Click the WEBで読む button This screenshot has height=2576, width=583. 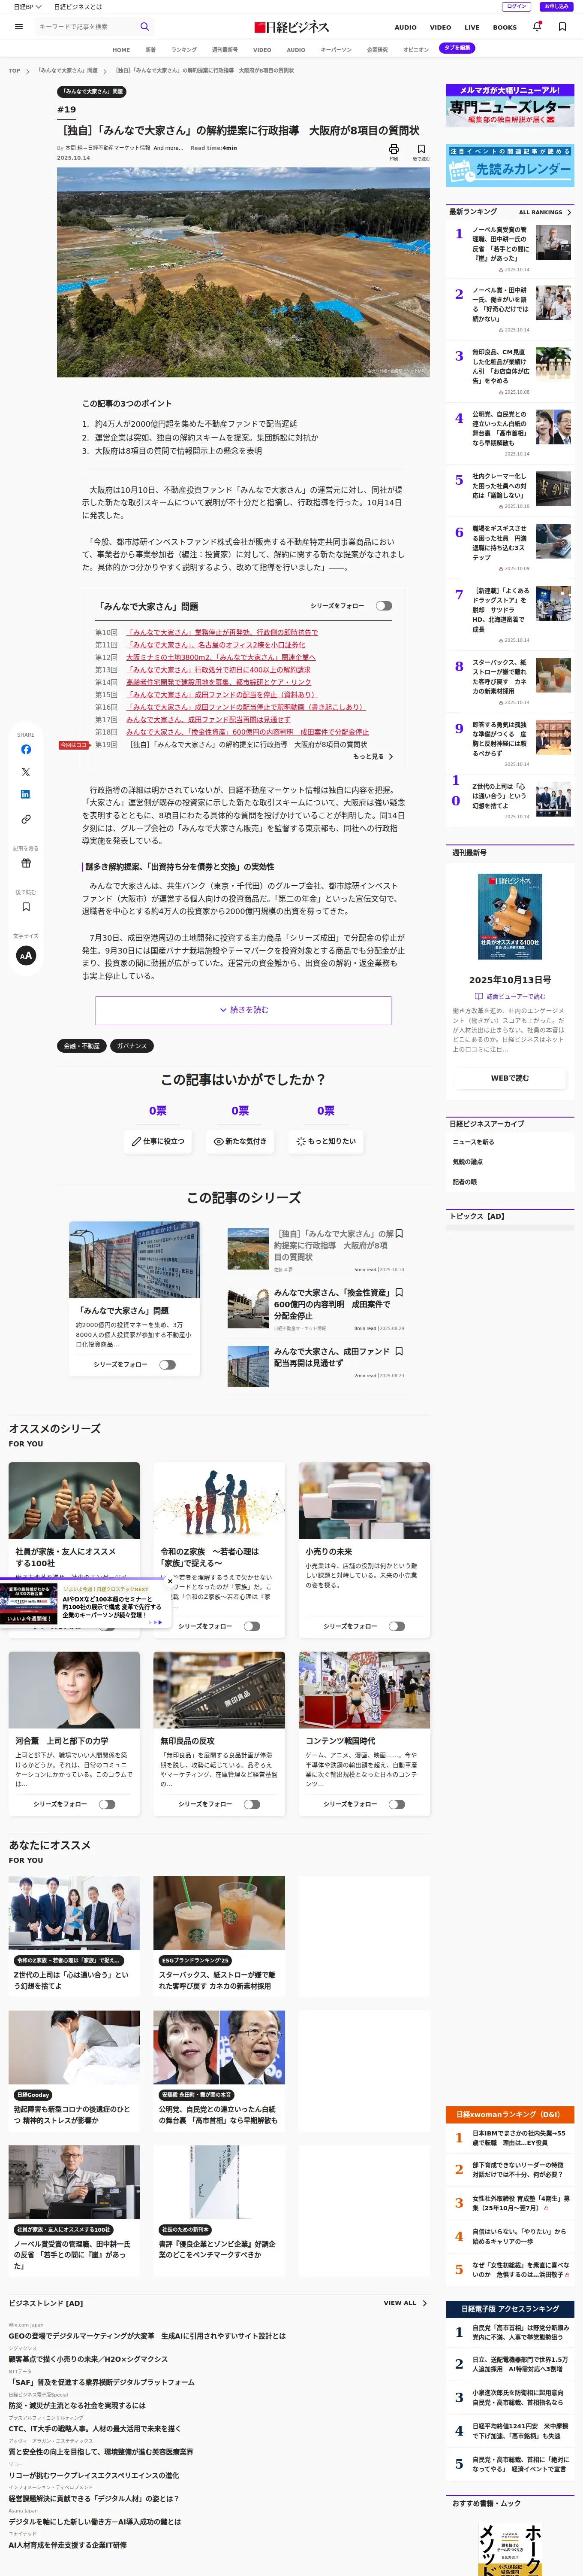(x=510, y=1078)
